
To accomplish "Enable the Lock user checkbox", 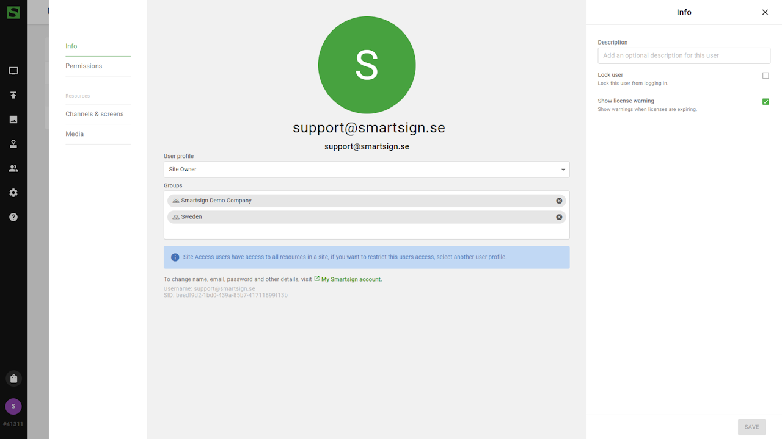I will [766, 76].
